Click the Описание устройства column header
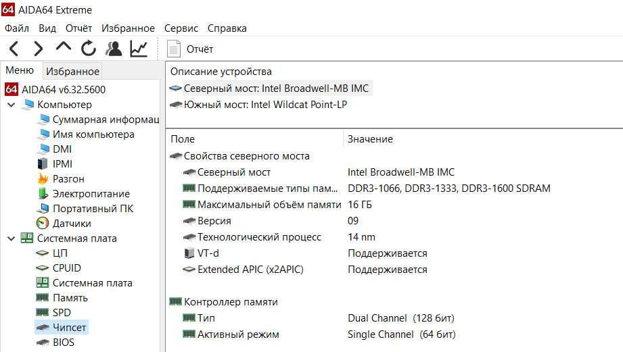 click(221, 72)
